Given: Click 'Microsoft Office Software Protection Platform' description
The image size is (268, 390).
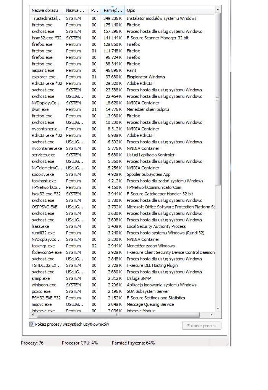Looking at the screenshot, I should [x=171, y=207].
